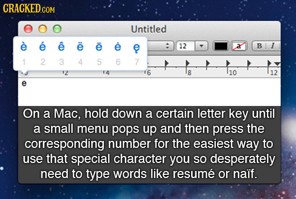
Task: Pick the è grave accent character
Action: [24, 46]
